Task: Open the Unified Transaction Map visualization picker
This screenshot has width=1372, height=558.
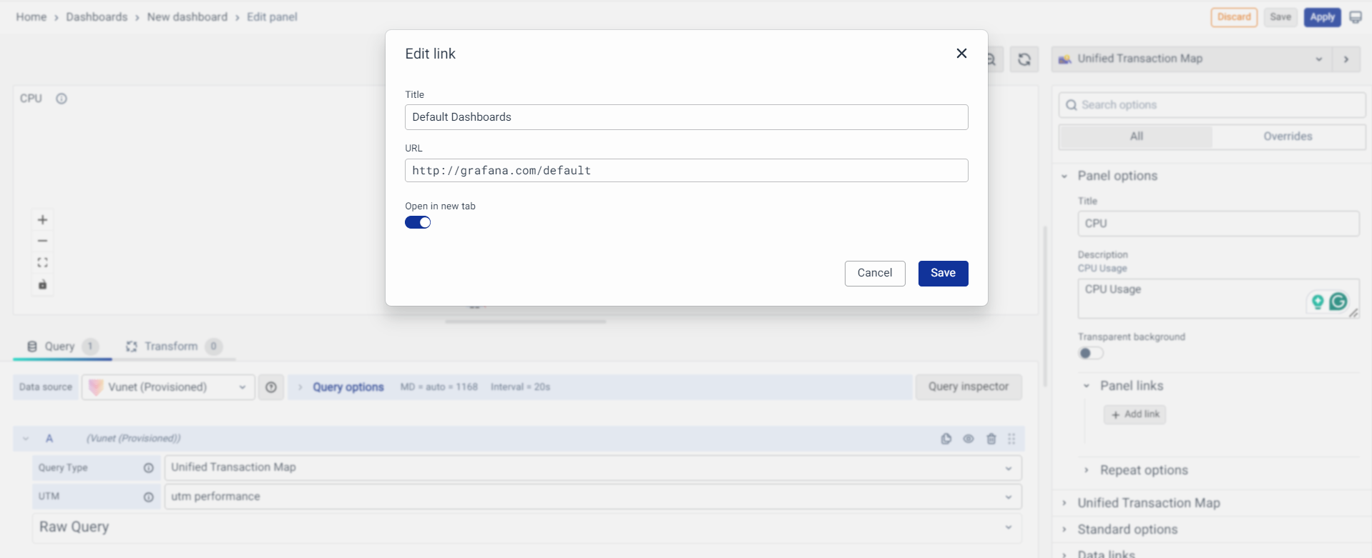Action: click(1190, 59)
